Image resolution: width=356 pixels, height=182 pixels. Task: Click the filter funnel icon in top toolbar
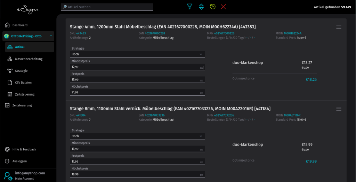pos(189,7)
